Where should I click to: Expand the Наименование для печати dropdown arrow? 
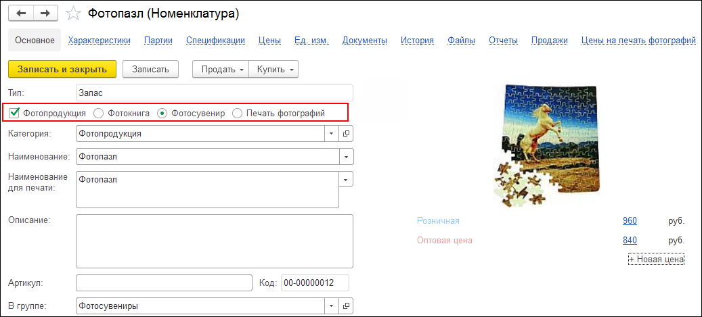[347, 179]
